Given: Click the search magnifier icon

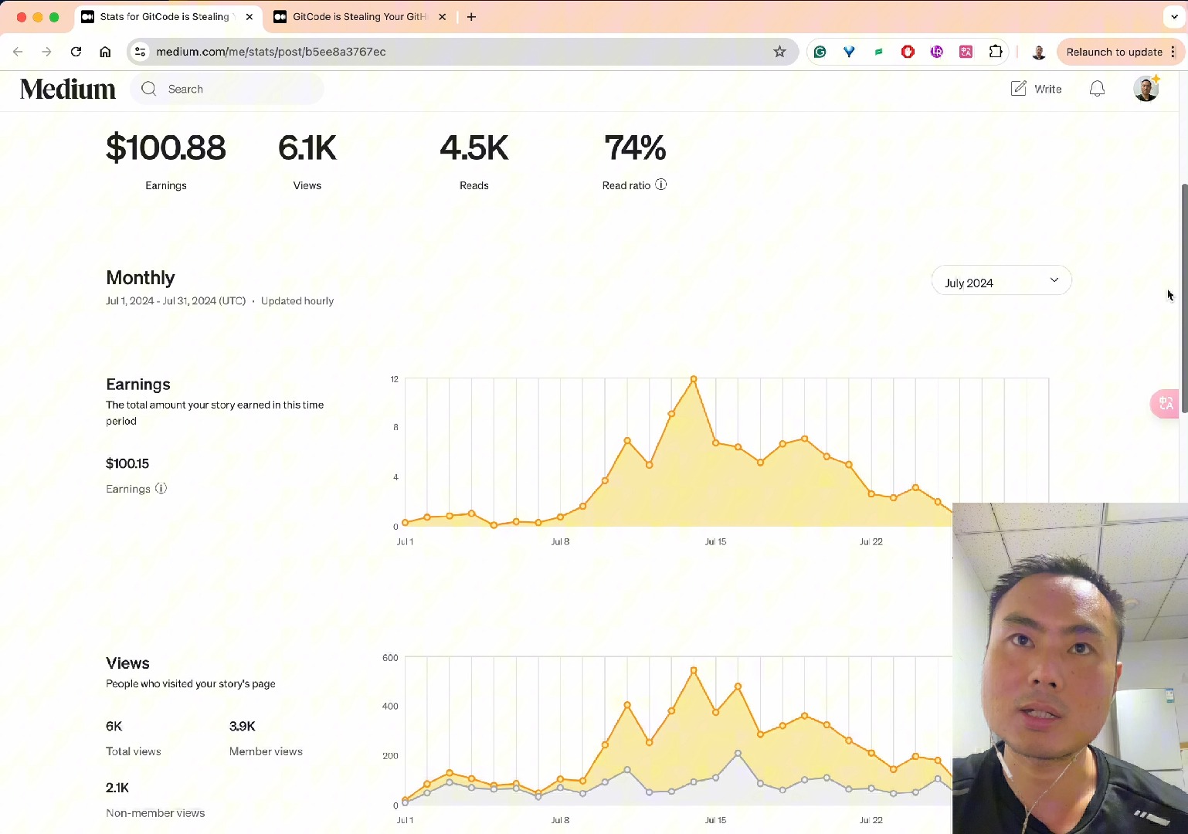Looking at the screenshot, I should click(x=149, y=89).
